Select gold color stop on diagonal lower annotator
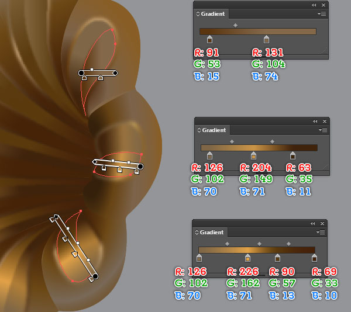This screenshot has height=312, width=351. pos(74,254)
